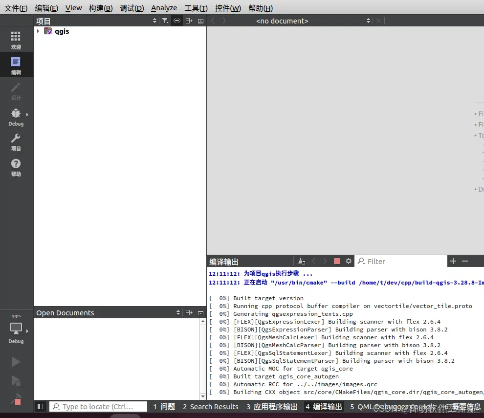Click the 正在启动 /usr/bin/cmake output line

click(x=346, y=283)
